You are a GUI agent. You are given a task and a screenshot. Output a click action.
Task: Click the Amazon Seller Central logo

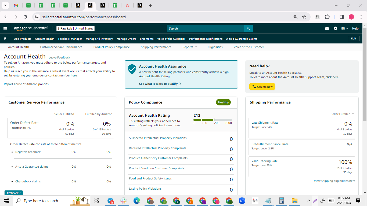pos(31,28)
